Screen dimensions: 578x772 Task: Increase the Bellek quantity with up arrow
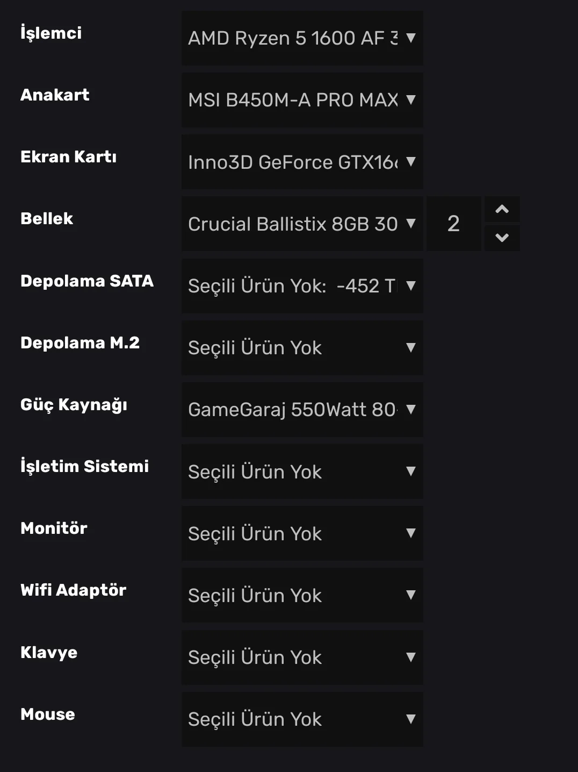point(502,210)
